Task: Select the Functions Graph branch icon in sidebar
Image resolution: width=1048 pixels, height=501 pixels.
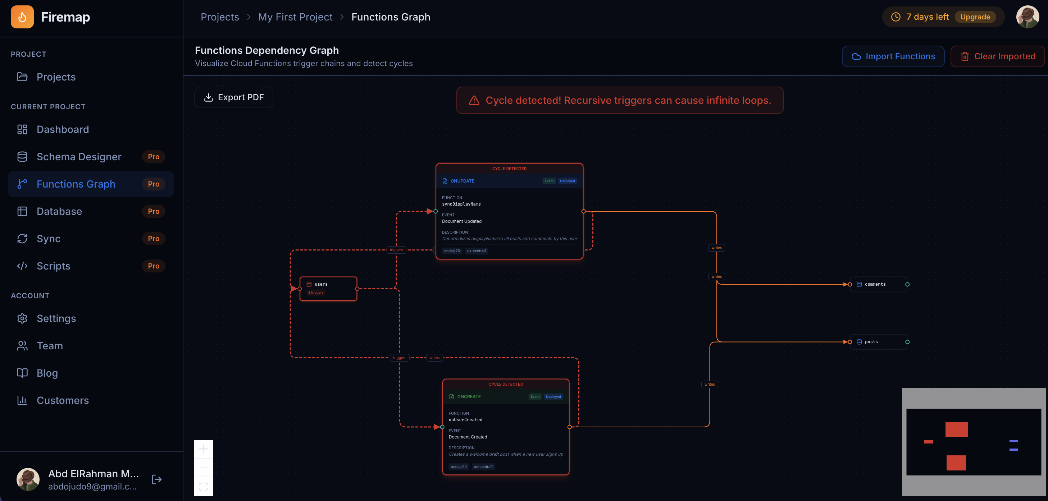Action: point(22,184)
